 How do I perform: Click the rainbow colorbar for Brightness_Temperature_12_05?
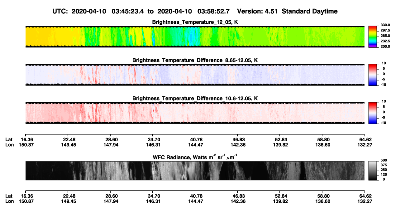click(373, 36)
